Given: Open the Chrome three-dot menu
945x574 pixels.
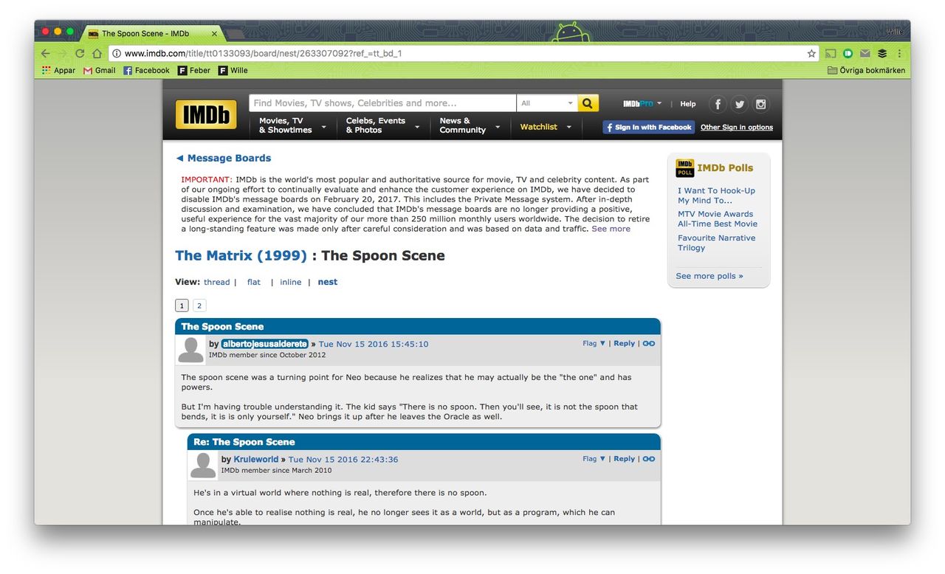Looking at the screenshot, I should [x=899, y=53].
